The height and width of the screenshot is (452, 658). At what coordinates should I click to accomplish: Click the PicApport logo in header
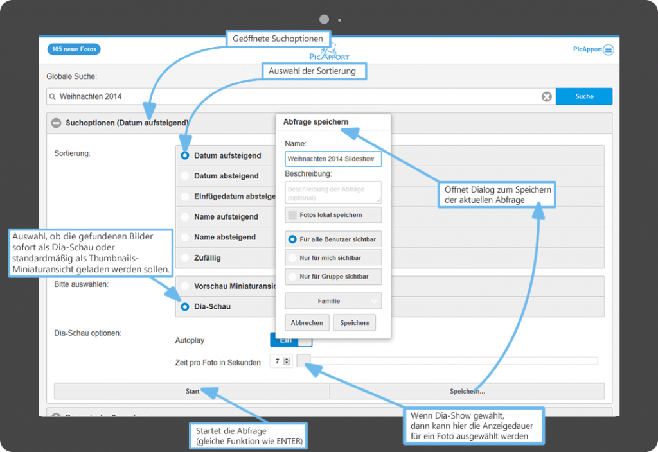(329, 53)
